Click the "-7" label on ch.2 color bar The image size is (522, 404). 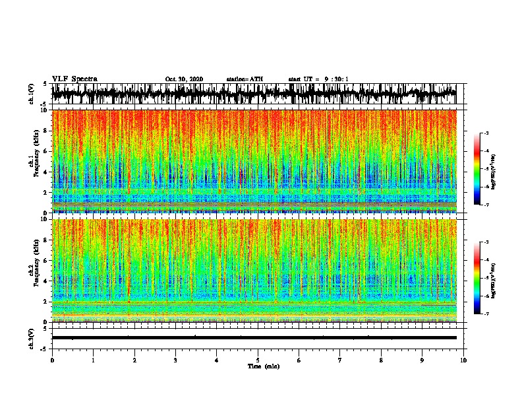pyautogui.click(x=486, y=314)
